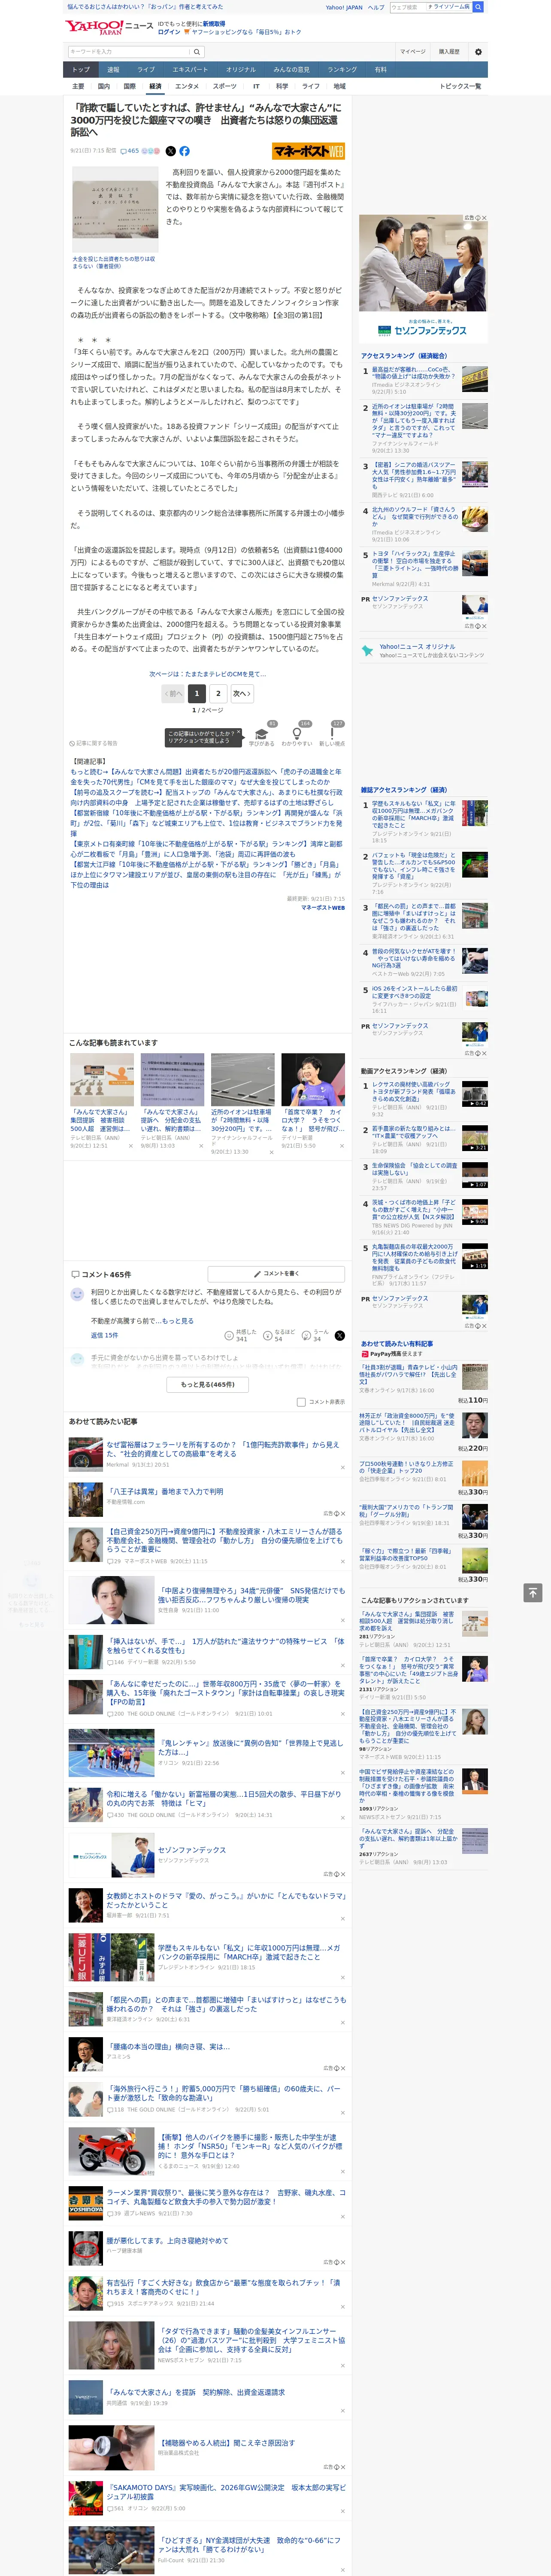Select the スポーツ category tab
Viewport: 551px width, 2576px height.
click(x=225, y=86)
